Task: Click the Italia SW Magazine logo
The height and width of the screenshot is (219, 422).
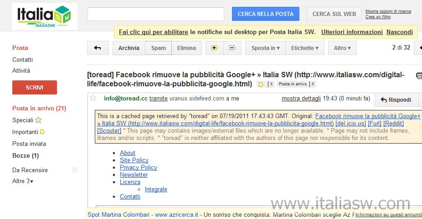Action: tap(44, 17)
